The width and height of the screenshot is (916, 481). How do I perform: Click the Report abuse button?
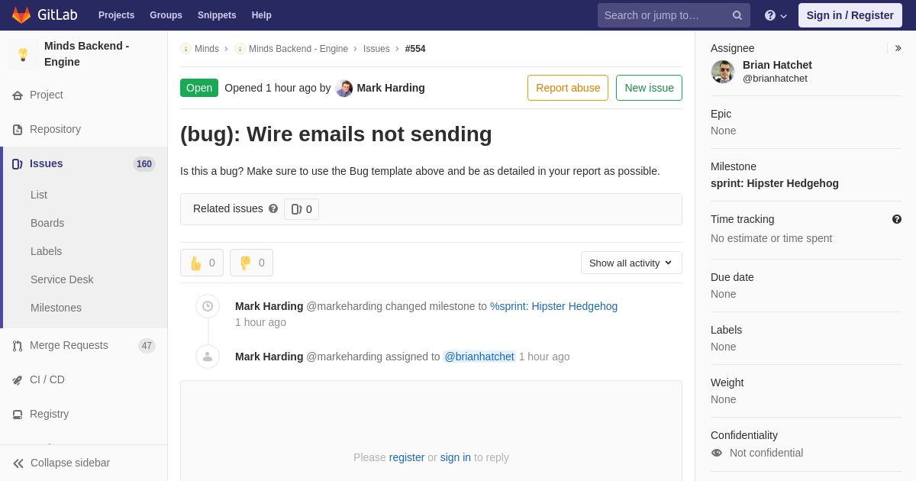pos(568,88)
